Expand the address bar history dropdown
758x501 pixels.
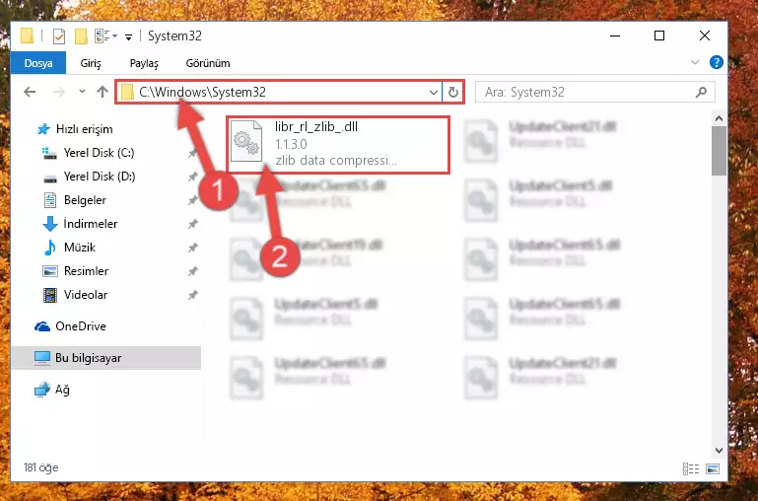433,92
